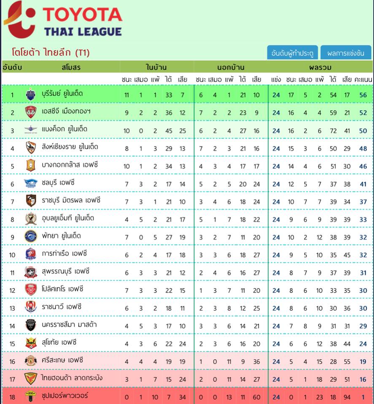Select the ในบ้าน home column header
This screenshot has width=374, height=404.
coord(156,67)
